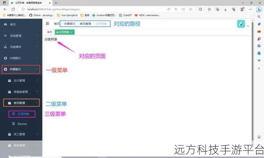This screenshot has width=264, height=158.
Task: Click the Edge sidebar Outlook icon
Action: (259, 53)
